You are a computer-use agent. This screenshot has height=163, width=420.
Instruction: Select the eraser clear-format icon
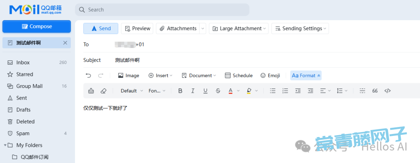(x=103, y=91)
